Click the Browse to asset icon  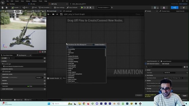[7, 8]
